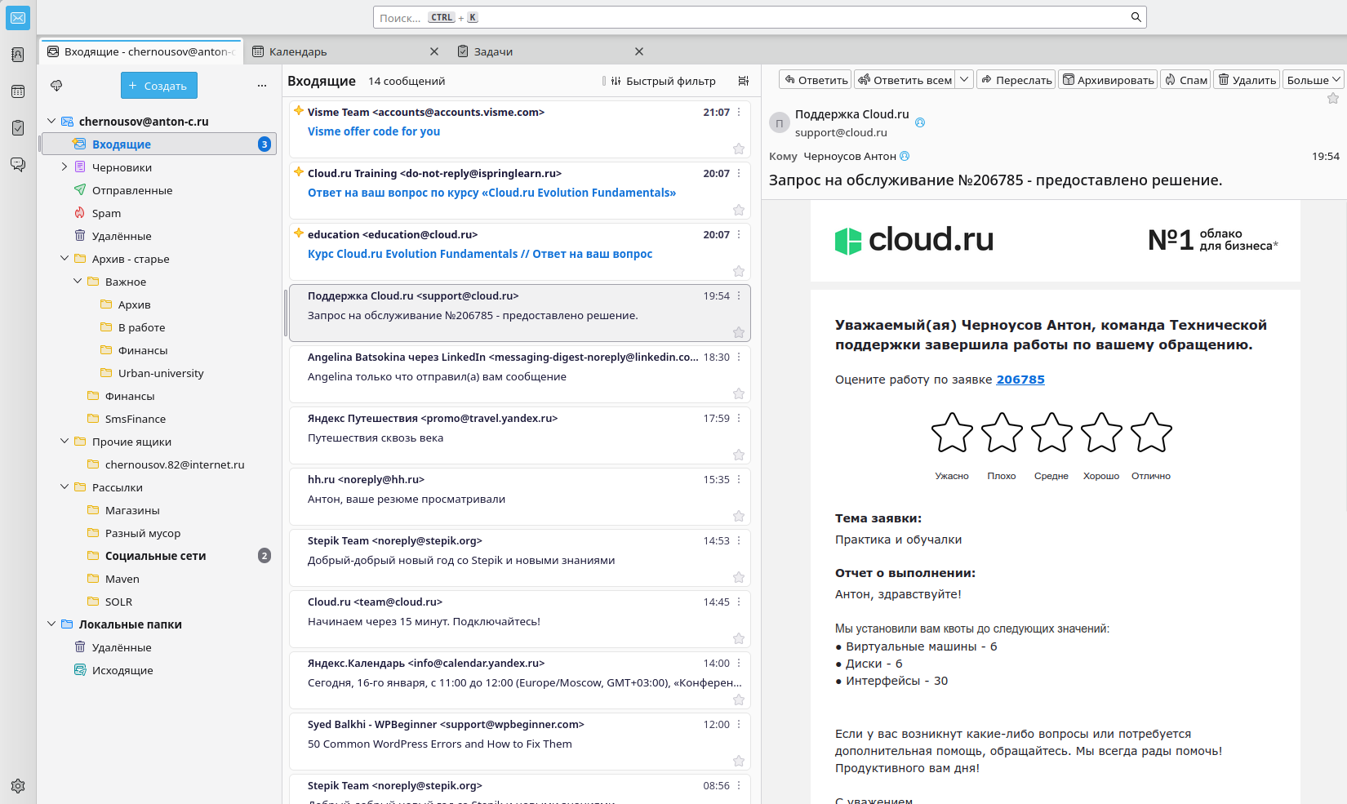
Task: Open ticket link 206785 in email
Action: tap(1020, 380)
